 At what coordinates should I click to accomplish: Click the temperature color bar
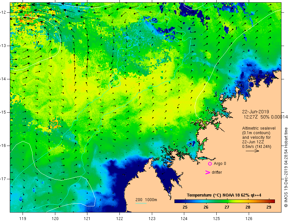225,201
